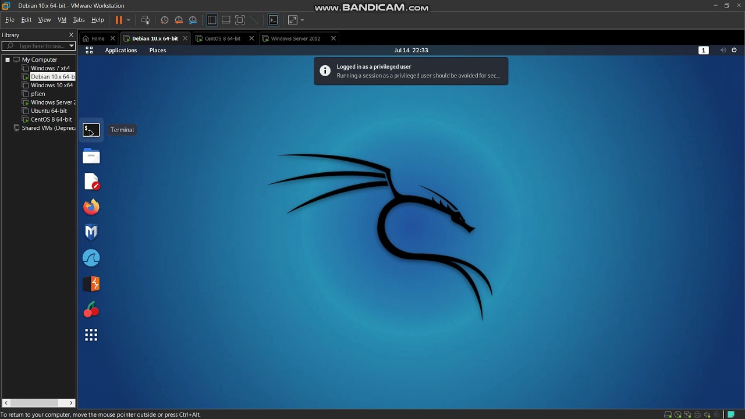Viewport: 745px width, 419px height.
Task: Send Ctrl+Alt+Del to the virtual machine
Action: tap(146, 20)
